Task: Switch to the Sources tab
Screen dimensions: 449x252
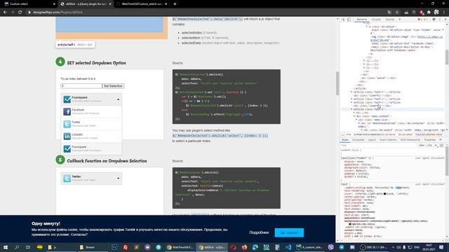Action: (x=390, y=20)
